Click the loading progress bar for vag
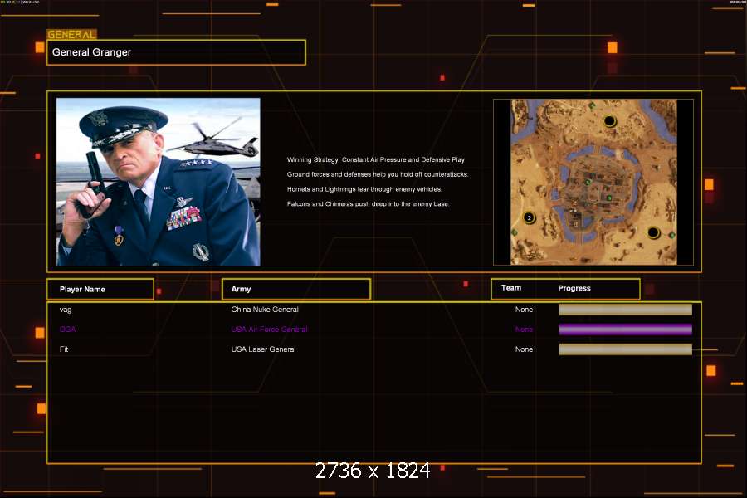 coord(626,310)
